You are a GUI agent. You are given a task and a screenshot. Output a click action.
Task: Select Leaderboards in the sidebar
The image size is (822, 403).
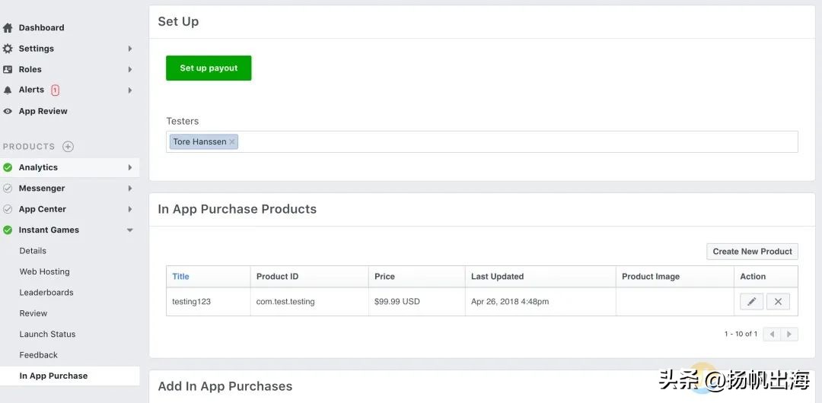click(46, 293)
